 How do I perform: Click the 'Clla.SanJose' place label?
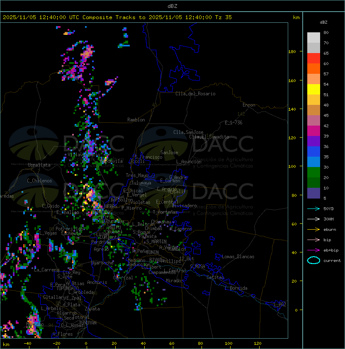click(188, 132)
